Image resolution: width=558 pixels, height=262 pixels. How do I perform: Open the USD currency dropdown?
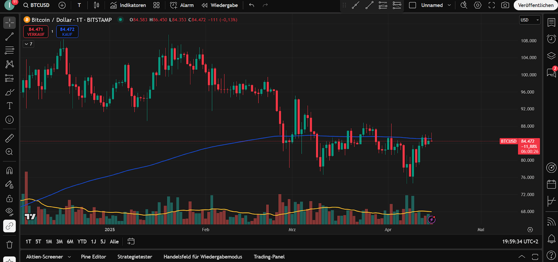click(529, 20)
